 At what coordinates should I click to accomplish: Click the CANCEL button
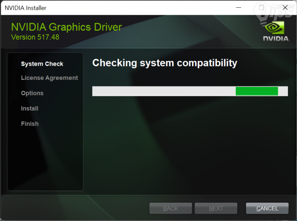[x=267, y=208]
